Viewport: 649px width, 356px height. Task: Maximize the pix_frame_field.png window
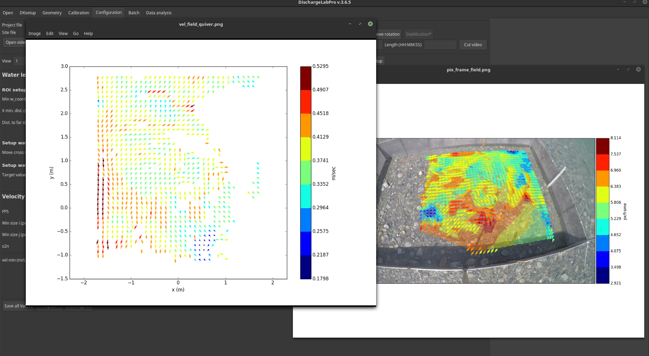(x=628, y=70)
